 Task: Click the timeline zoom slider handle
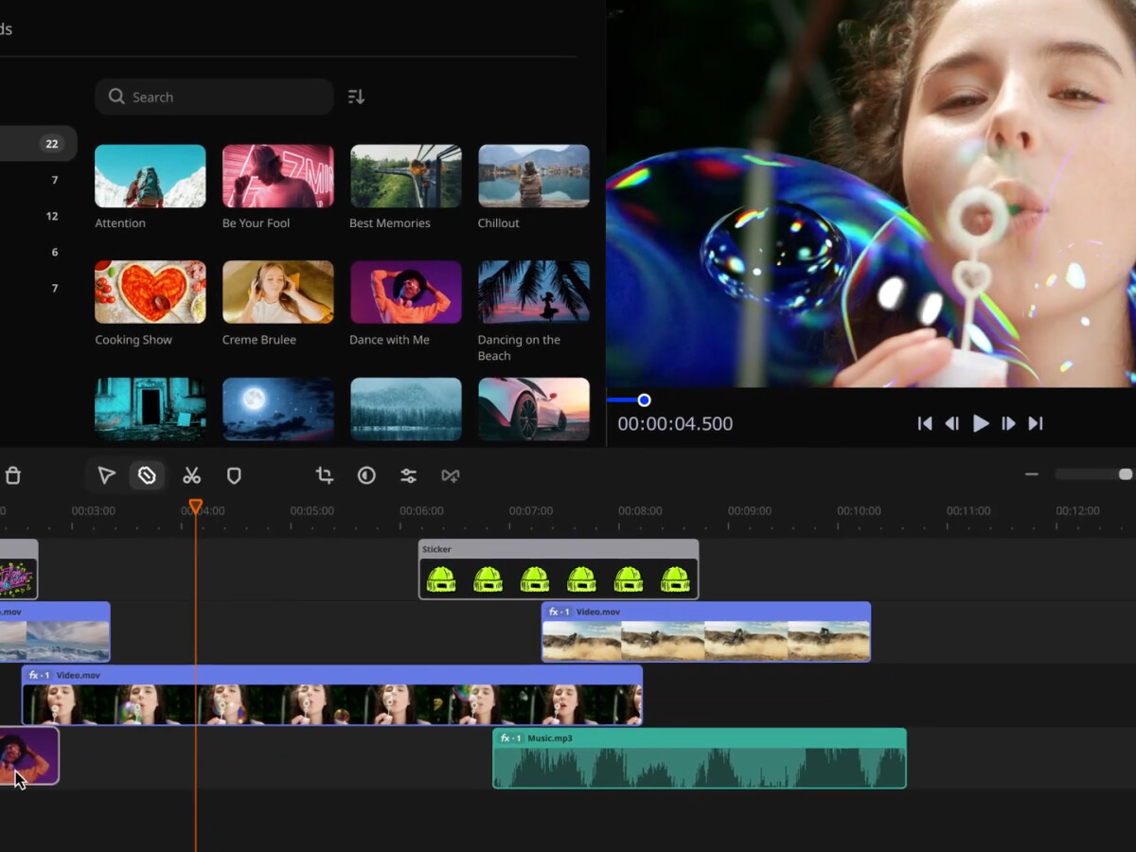coord(1125,474)
